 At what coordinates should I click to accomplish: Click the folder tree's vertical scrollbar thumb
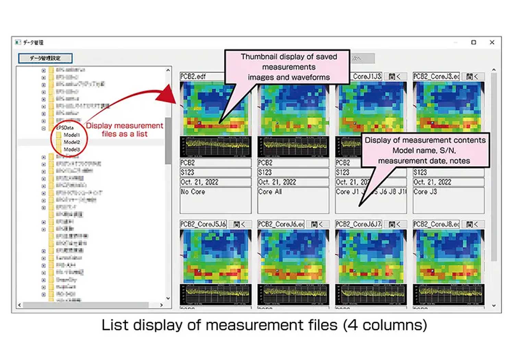pos(168,140)
